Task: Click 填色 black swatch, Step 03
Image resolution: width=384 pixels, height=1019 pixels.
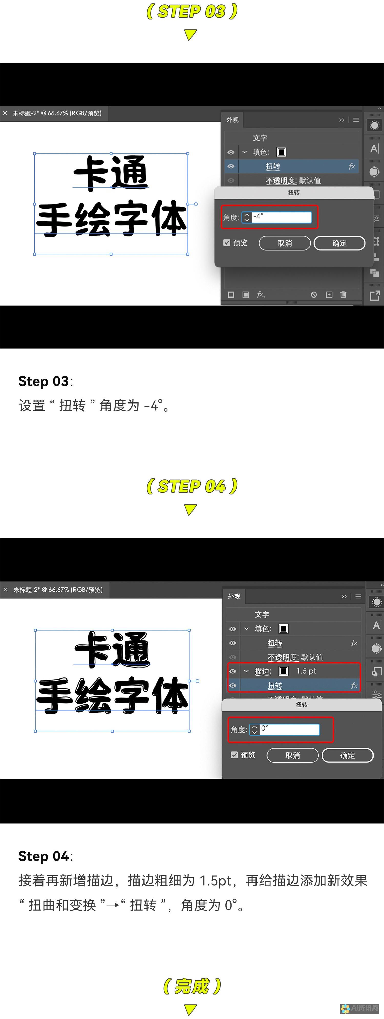Action: (x=281, y=152)
